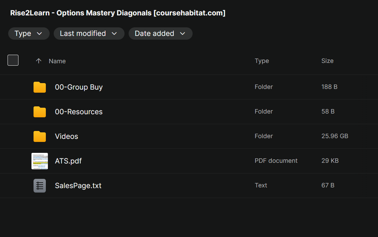Viewport: 378px width, 237px height.
Task: Toggle the select all checkbox
Action: (x=13, y=60)
